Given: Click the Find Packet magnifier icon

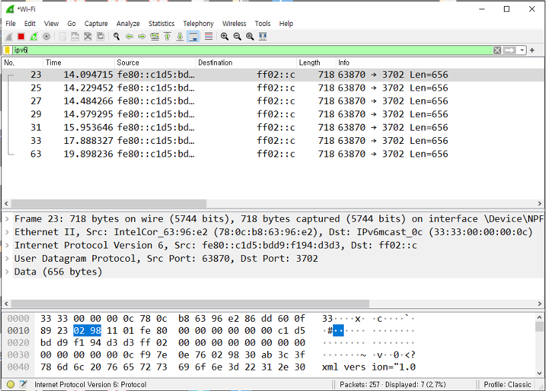Looking at the screenshot, I should click(116, 37).
